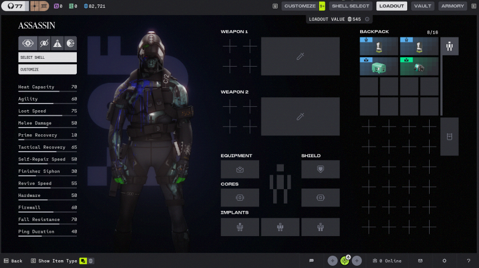Open settings gear in bottom bar
This screenshot has width=479, height=268.
click(444, 261)
